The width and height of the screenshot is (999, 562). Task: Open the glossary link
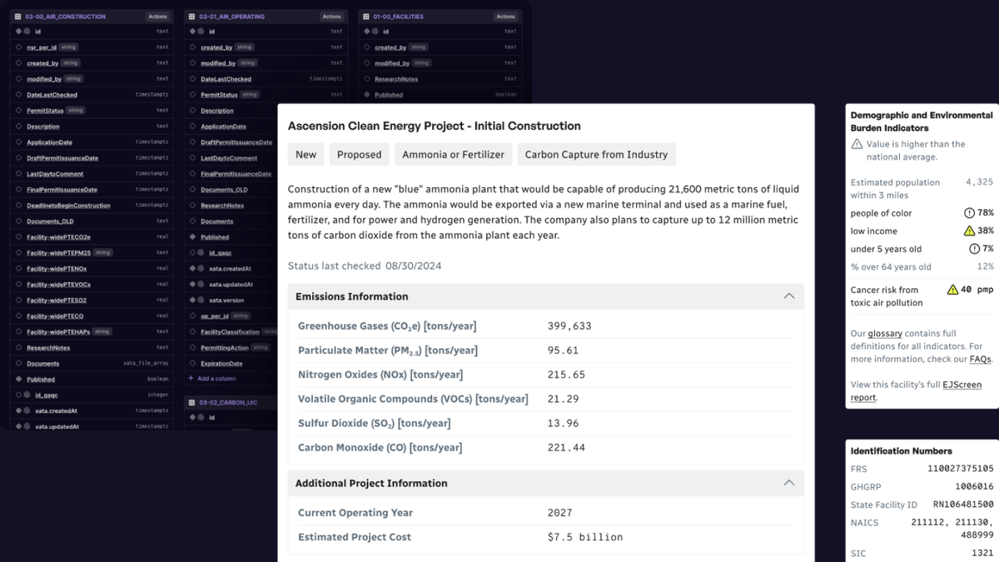coord(885,333)
